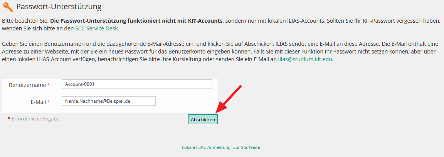Image resolution: width=444 pixels, height=157 pixels.
Task: Click the Bitte beachten Sie intro text
Action: pos(25,21)
